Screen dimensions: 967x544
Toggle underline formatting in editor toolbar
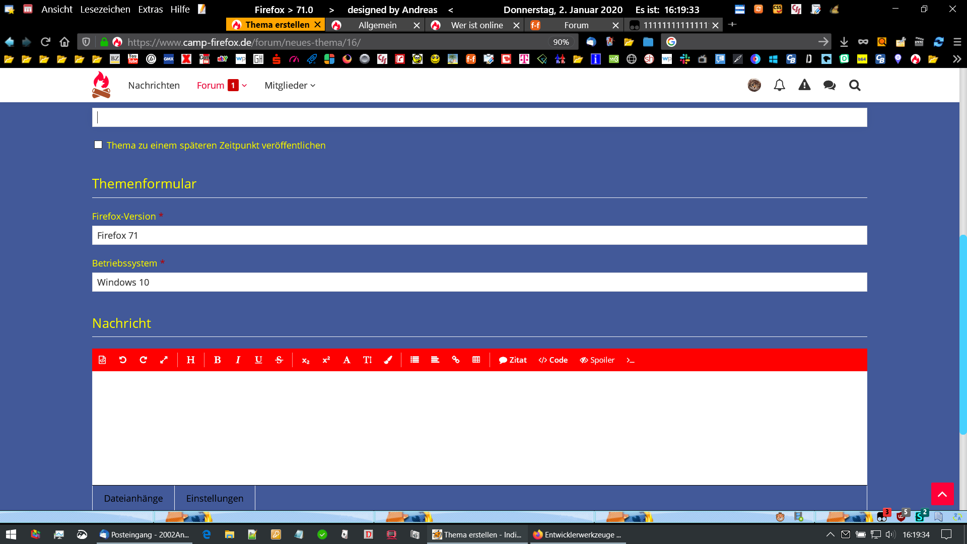pos(258,360)
